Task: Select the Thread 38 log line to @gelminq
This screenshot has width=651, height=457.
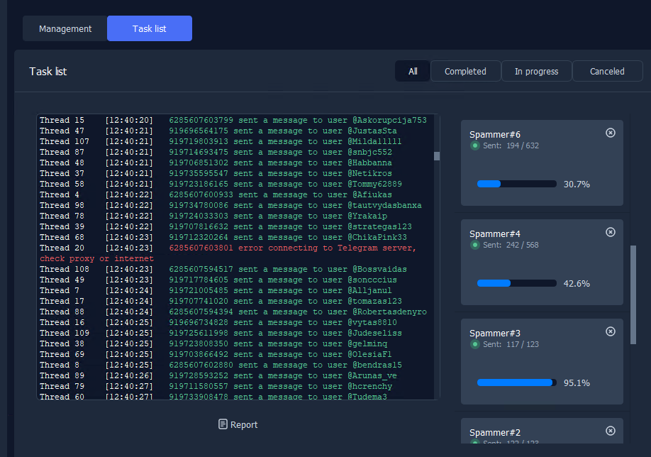Action: (213, 343)
